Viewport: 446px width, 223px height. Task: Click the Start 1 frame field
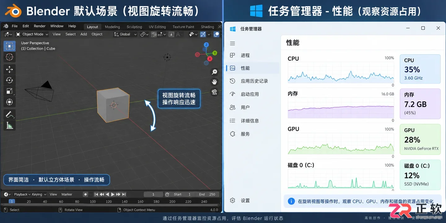click(x=182, y=194)
